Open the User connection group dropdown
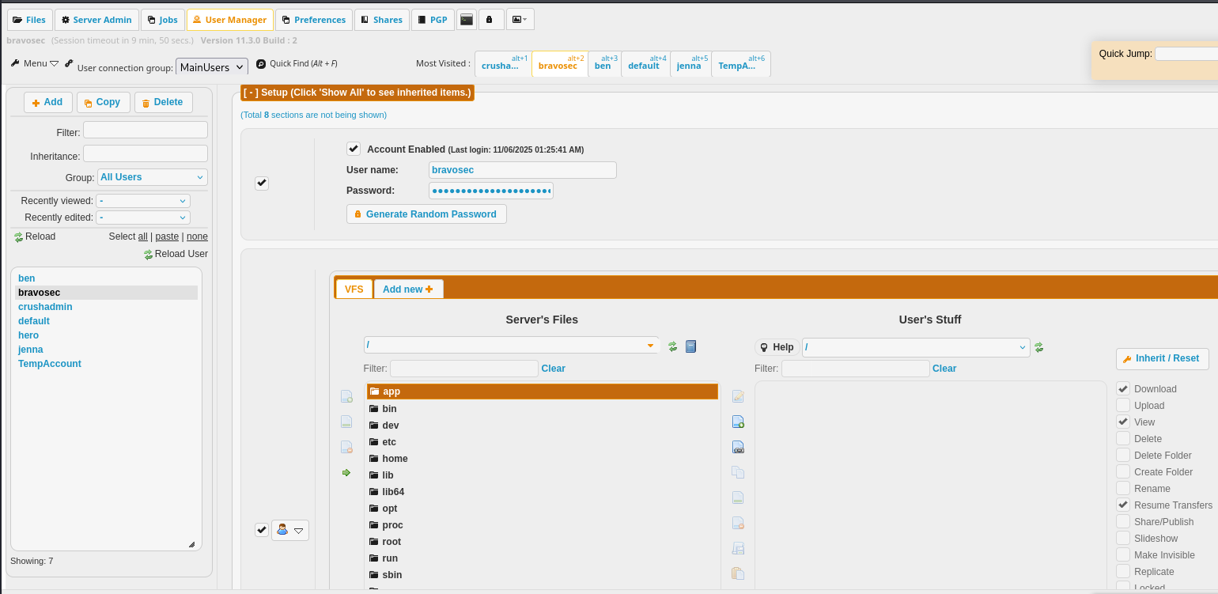Screen dimensions: 1218x594 [212, 67]
